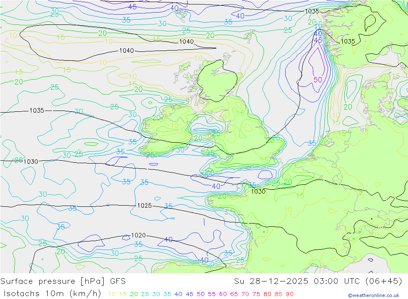This screenshot has height=299, width=408.
Task: Select the cyan 30 value in the isotach legend
Action: pos(156,294)
